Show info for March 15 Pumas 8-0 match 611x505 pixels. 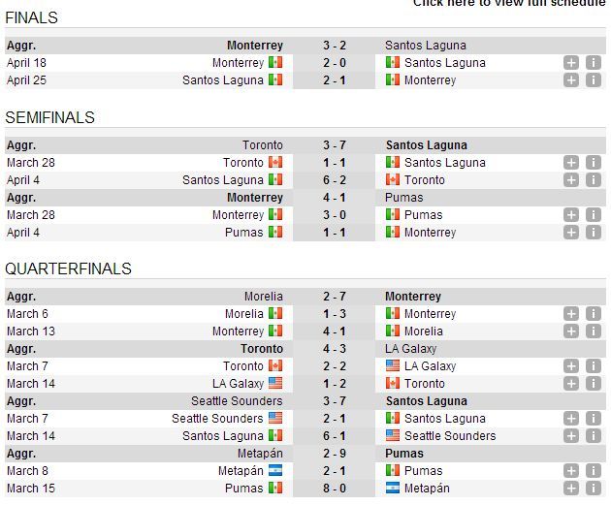tap(594, 489)
